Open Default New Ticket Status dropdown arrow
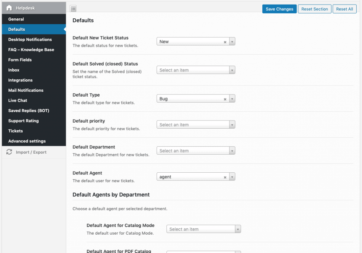362x253 pixels. pos(232,42)
